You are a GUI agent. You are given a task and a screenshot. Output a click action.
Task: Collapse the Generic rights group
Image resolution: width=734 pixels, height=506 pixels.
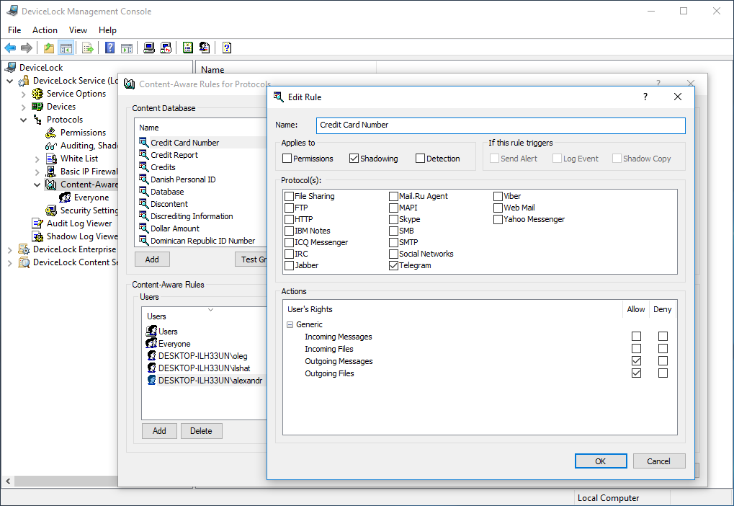coord(290,324)
